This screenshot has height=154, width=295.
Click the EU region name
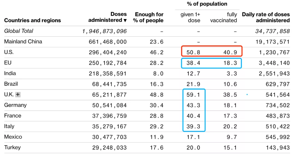[x=8, y=63]
